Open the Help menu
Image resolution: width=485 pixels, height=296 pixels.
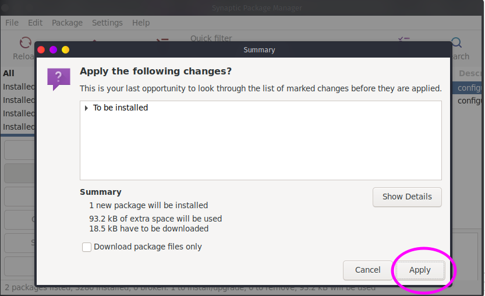coord(141,23)
